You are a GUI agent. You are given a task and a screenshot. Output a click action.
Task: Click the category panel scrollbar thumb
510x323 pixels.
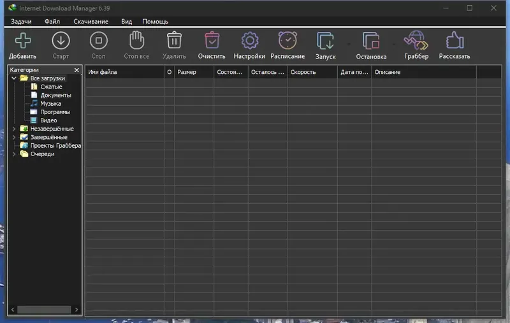(x=44, y=310)
